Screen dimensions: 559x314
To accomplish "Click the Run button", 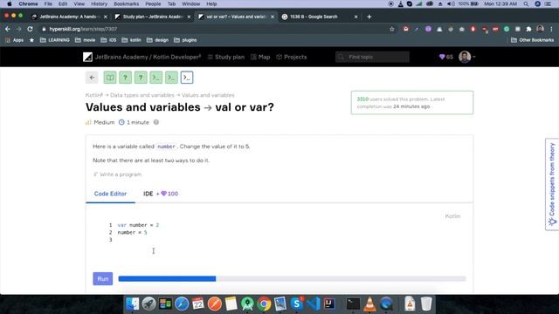I will 103,279.
